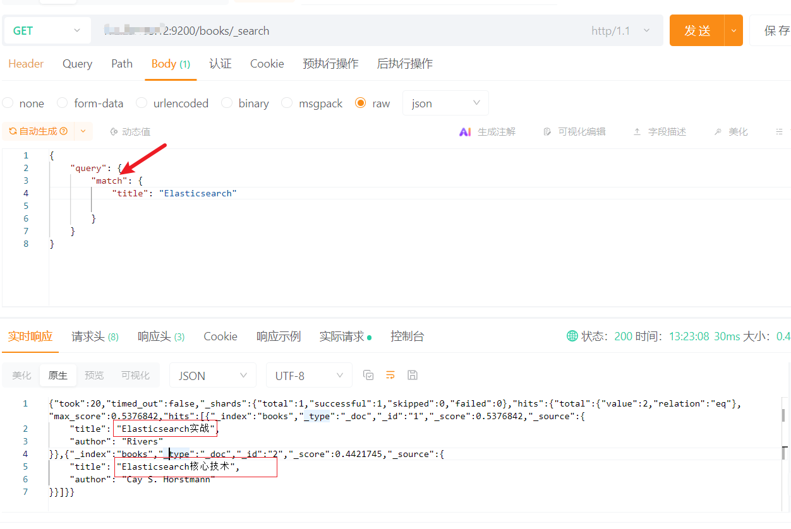Click the beautify (美化) wand icon in body toolbar
791x529 pixels.
coord(718,132)
